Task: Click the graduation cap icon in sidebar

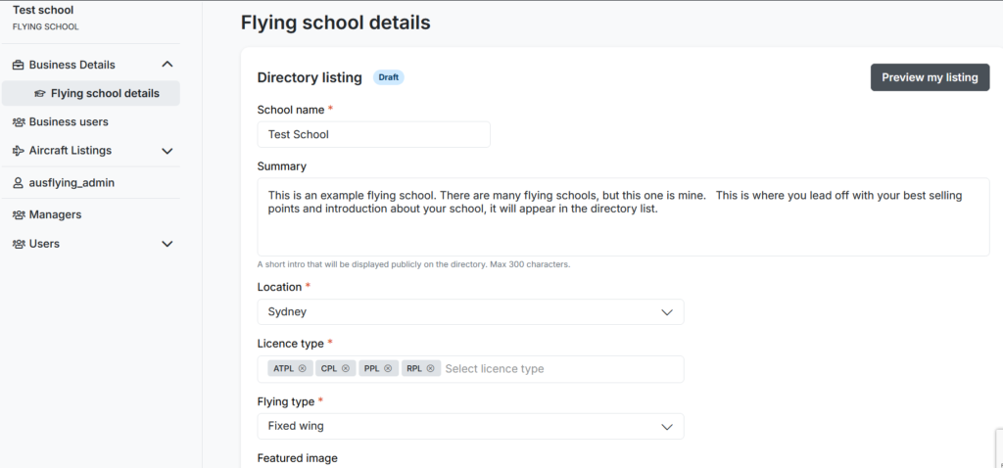Action: tap(39, 94)
